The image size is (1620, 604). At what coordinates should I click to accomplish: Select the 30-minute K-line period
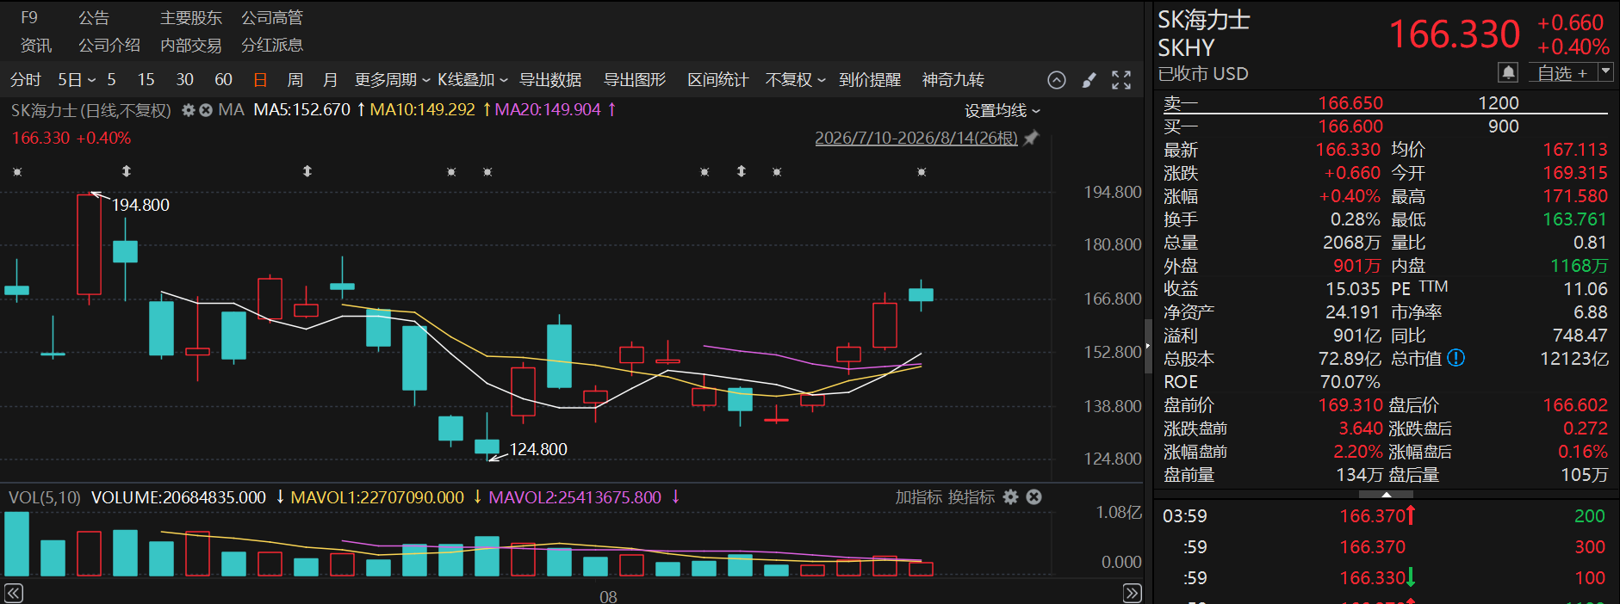tap(184, 80)
